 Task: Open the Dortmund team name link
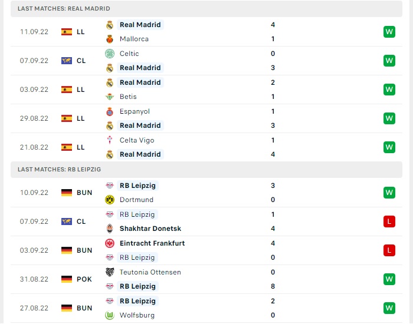(x=136, y=200)
